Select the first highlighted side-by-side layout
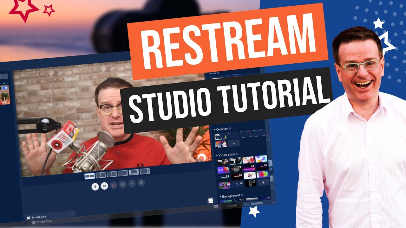This screenshot has width=406, height=228. (90, 176)
